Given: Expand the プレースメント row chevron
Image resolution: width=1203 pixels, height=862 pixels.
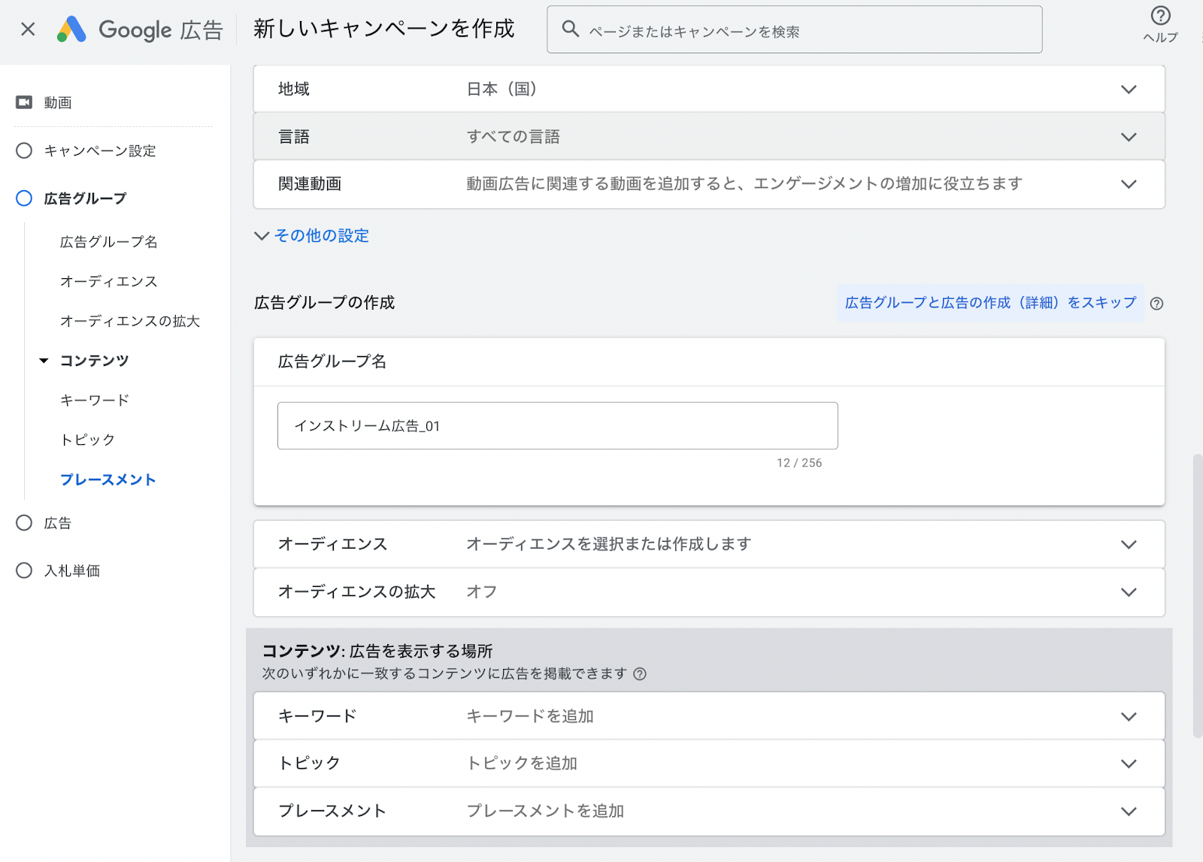Looking at the screenshot, I should (1129, 812).
